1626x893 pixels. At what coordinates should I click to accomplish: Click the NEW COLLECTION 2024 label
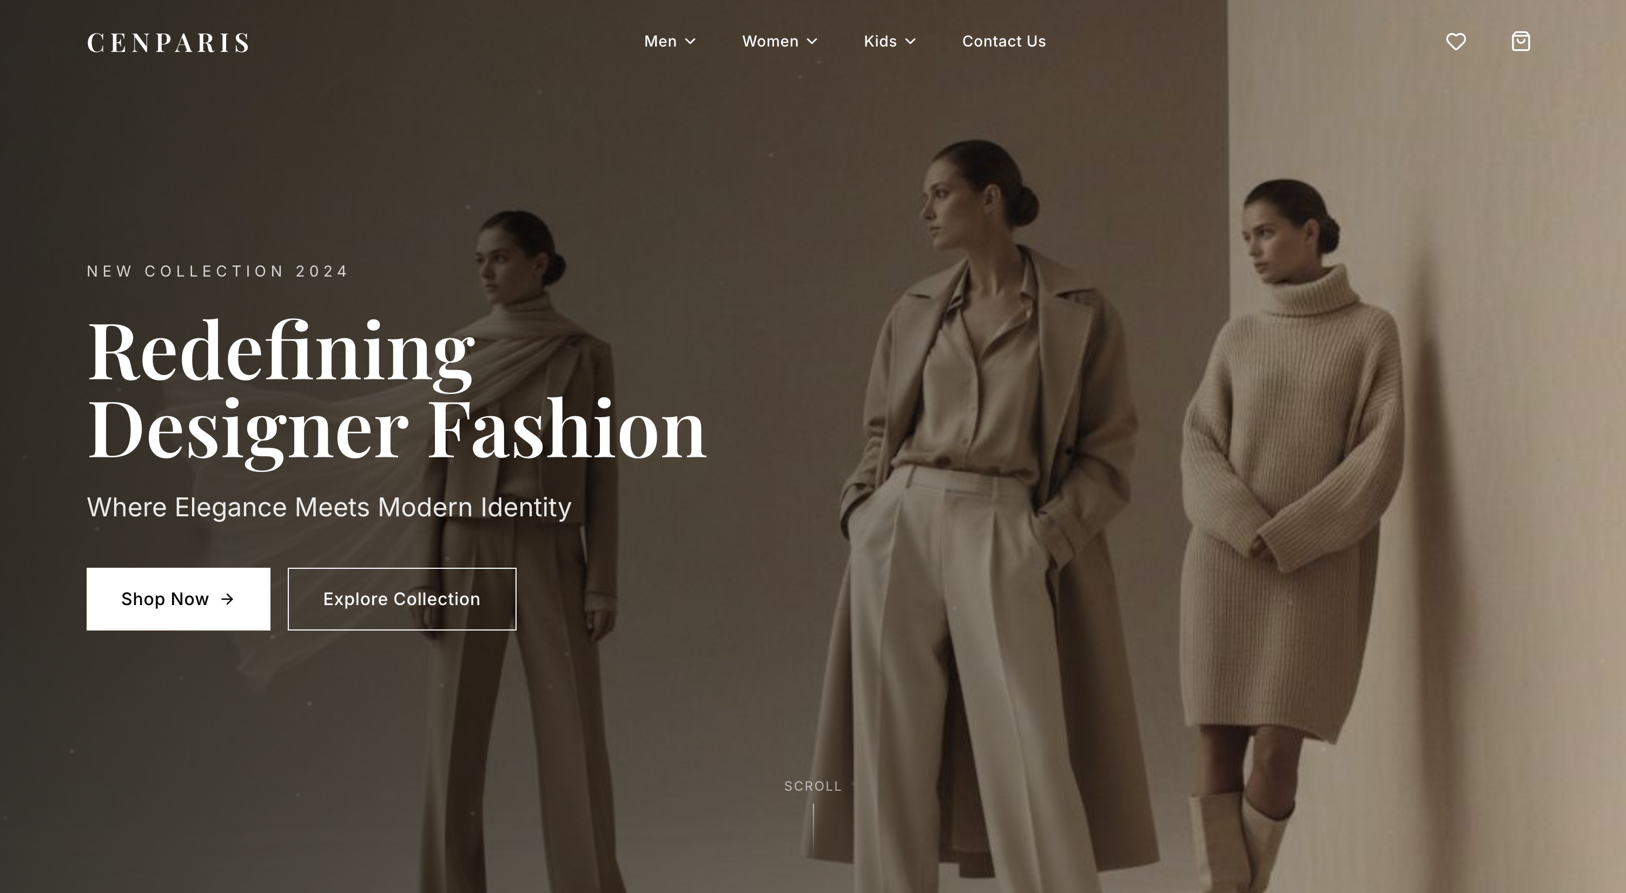[x=217, y=272]
